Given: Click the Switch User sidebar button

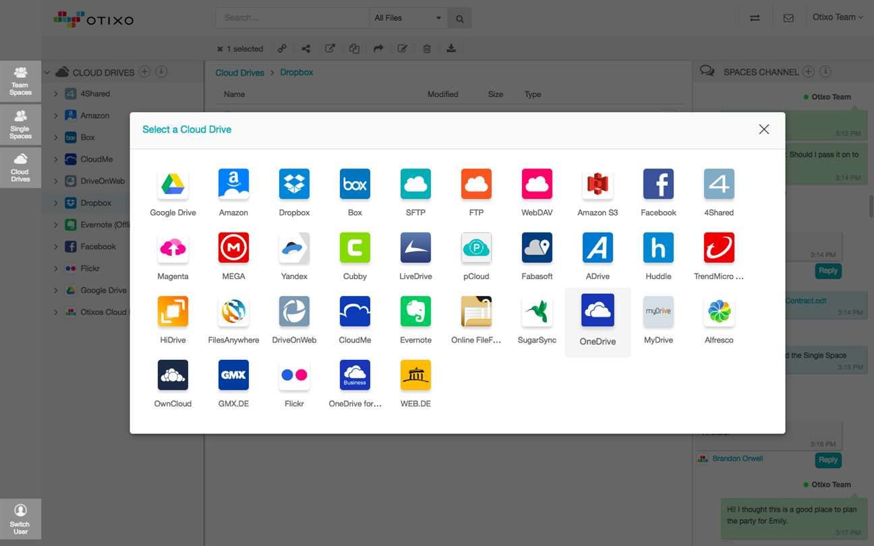Looking at the screenshot, I should tap(20, 519).
